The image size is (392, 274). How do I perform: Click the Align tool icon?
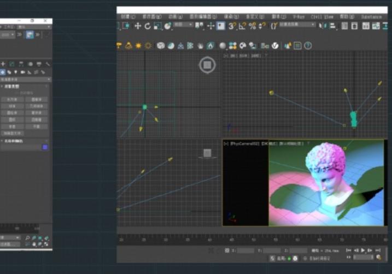click(x=333, y=26)
